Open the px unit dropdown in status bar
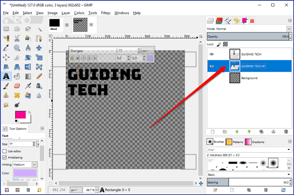Screen dimensions: 294x195 pos(76,190)
